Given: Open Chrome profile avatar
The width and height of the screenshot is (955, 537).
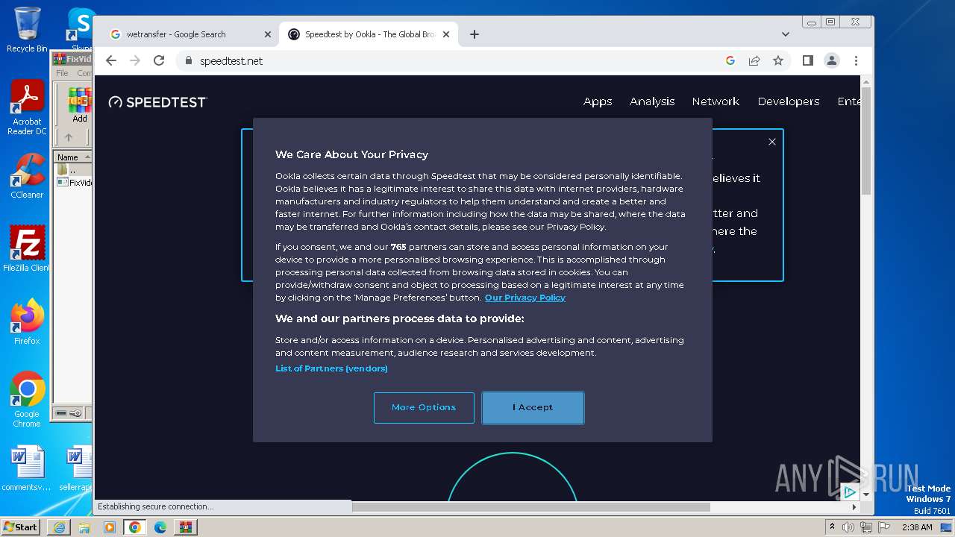Looking at the screenshot, I should coord(832,61).
